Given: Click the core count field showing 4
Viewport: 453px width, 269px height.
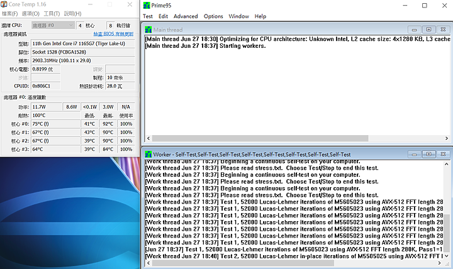Looking at the screenshot, I should point(80,25).
